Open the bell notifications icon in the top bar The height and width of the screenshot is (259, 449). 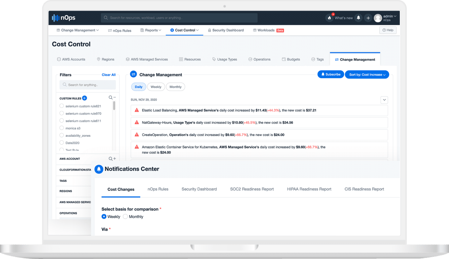tap(359, 18)
